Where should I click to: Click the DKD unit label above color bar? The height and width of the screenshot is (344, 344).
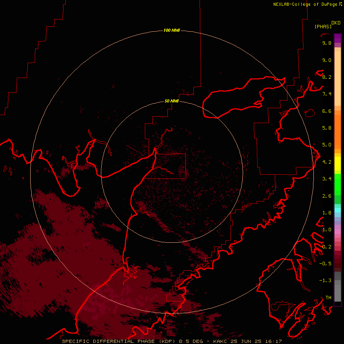click(x=336, y=23)
